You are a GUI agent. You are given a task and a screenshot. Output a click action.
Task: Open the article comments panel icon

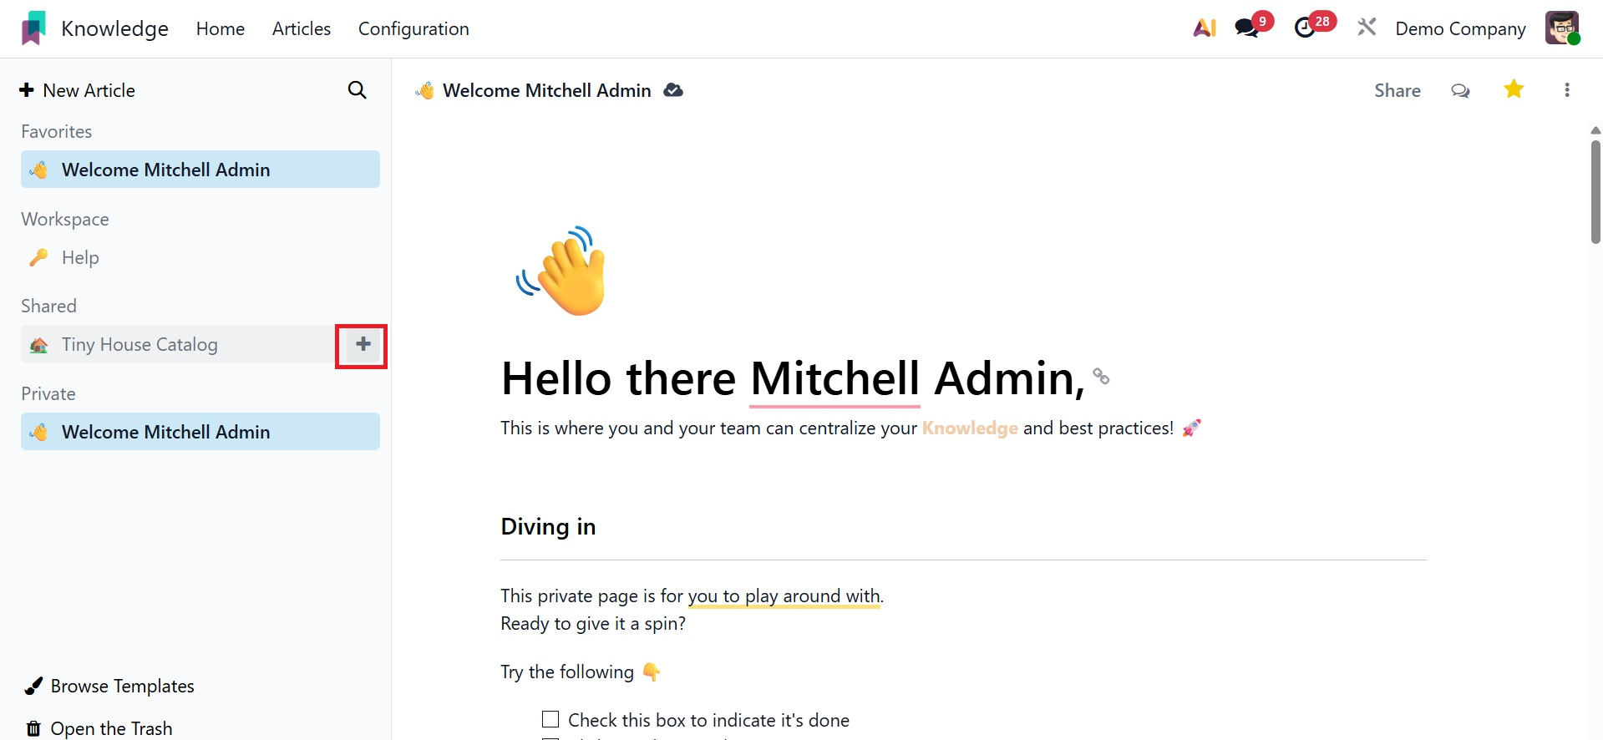[1460, 90]
